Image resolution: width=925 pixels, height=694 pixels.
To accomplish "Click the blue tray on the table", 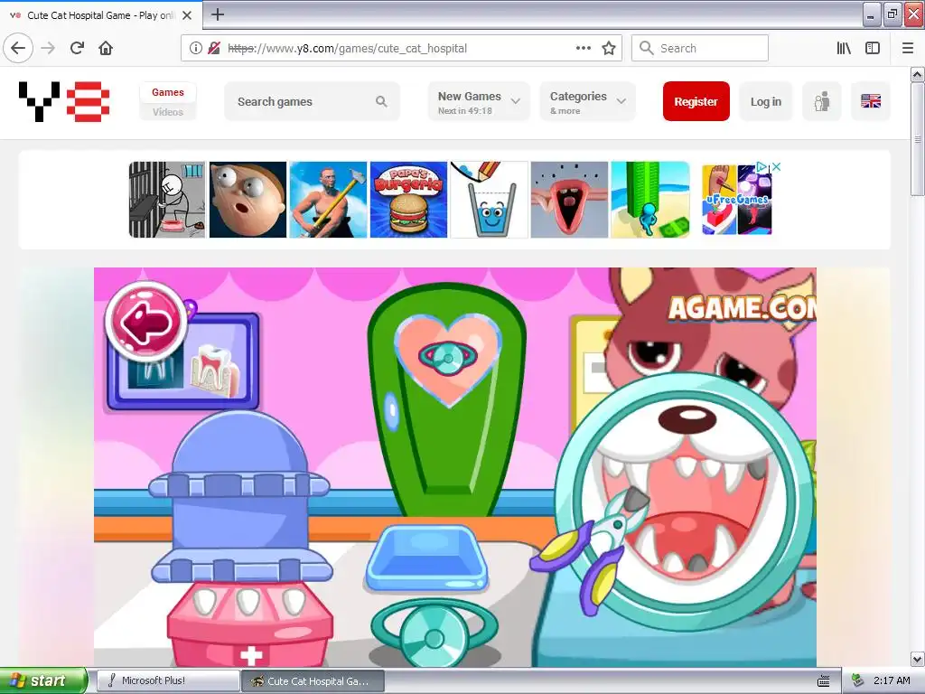I will coord(426,558).
